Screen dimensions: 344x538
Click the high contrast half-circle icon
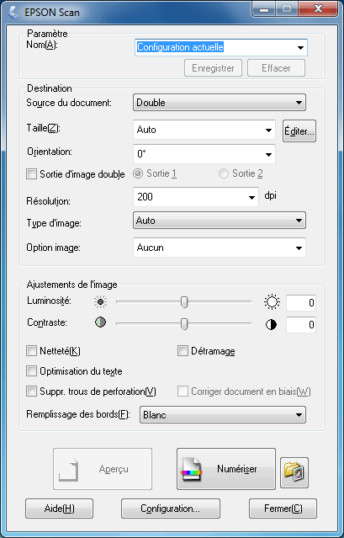(271, 325)
